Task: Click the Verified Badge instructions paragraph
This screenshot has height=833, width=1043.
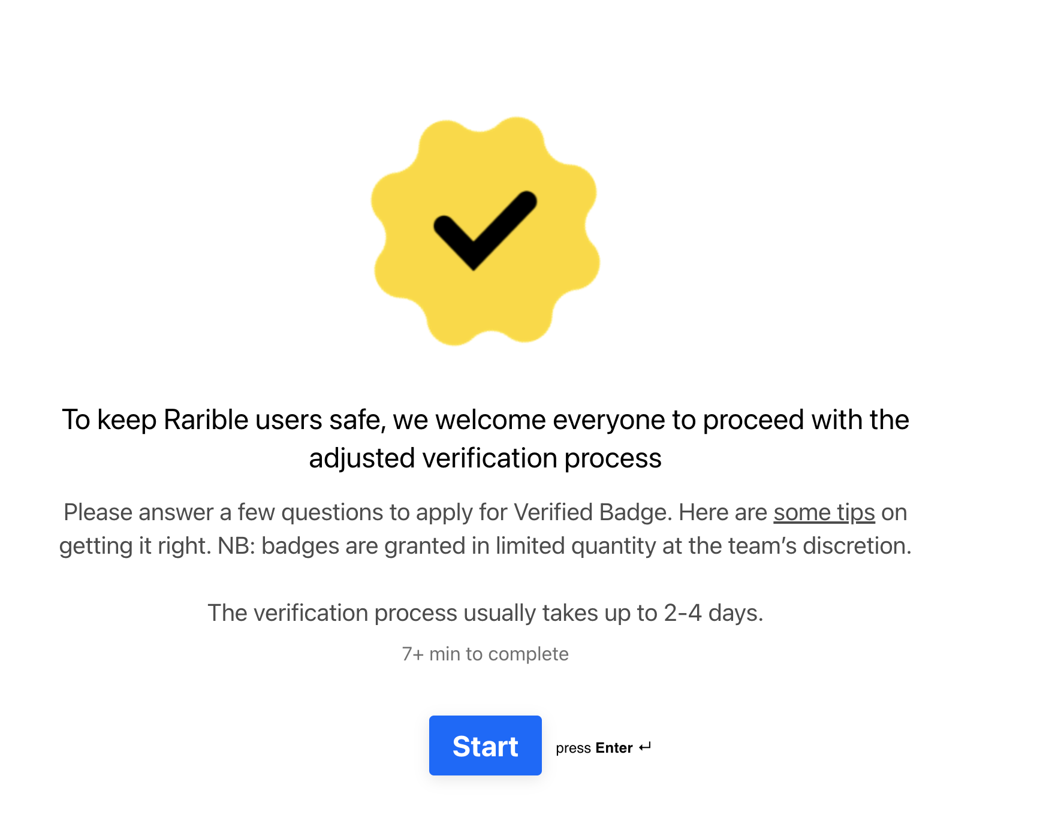Action: [484, 529]
